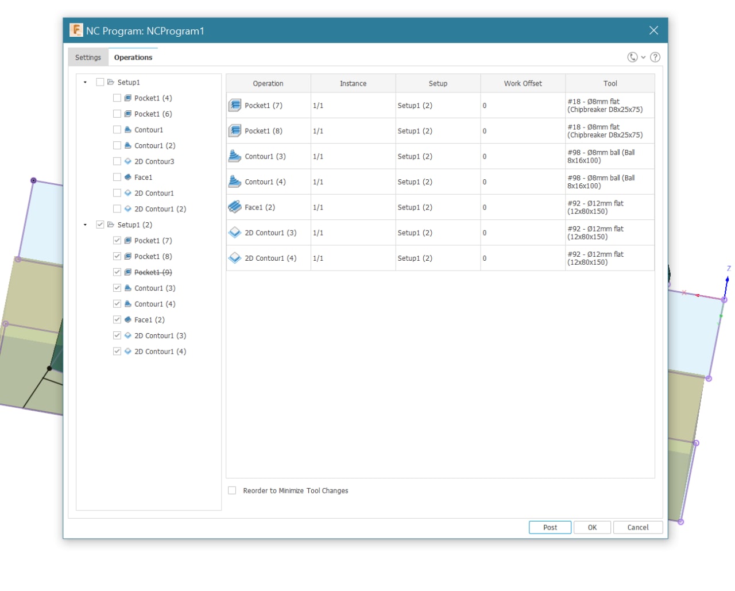Click the 2D Contour1 tree icon under Setup1
The height and width of the screenshot is (591, 735).
(128, 193)
